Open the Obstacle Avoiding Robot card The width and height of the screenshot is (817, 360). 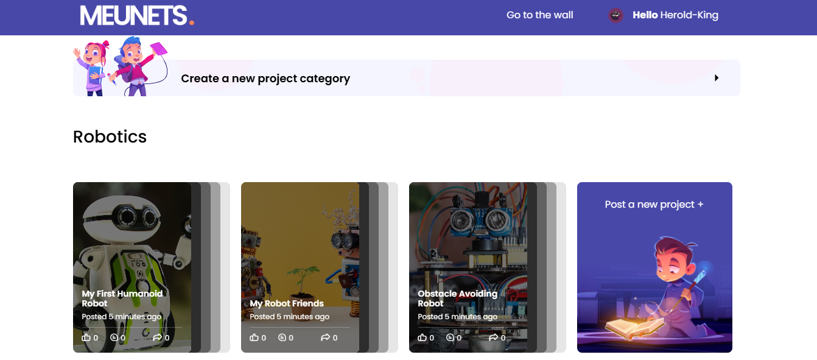[468, 267]
